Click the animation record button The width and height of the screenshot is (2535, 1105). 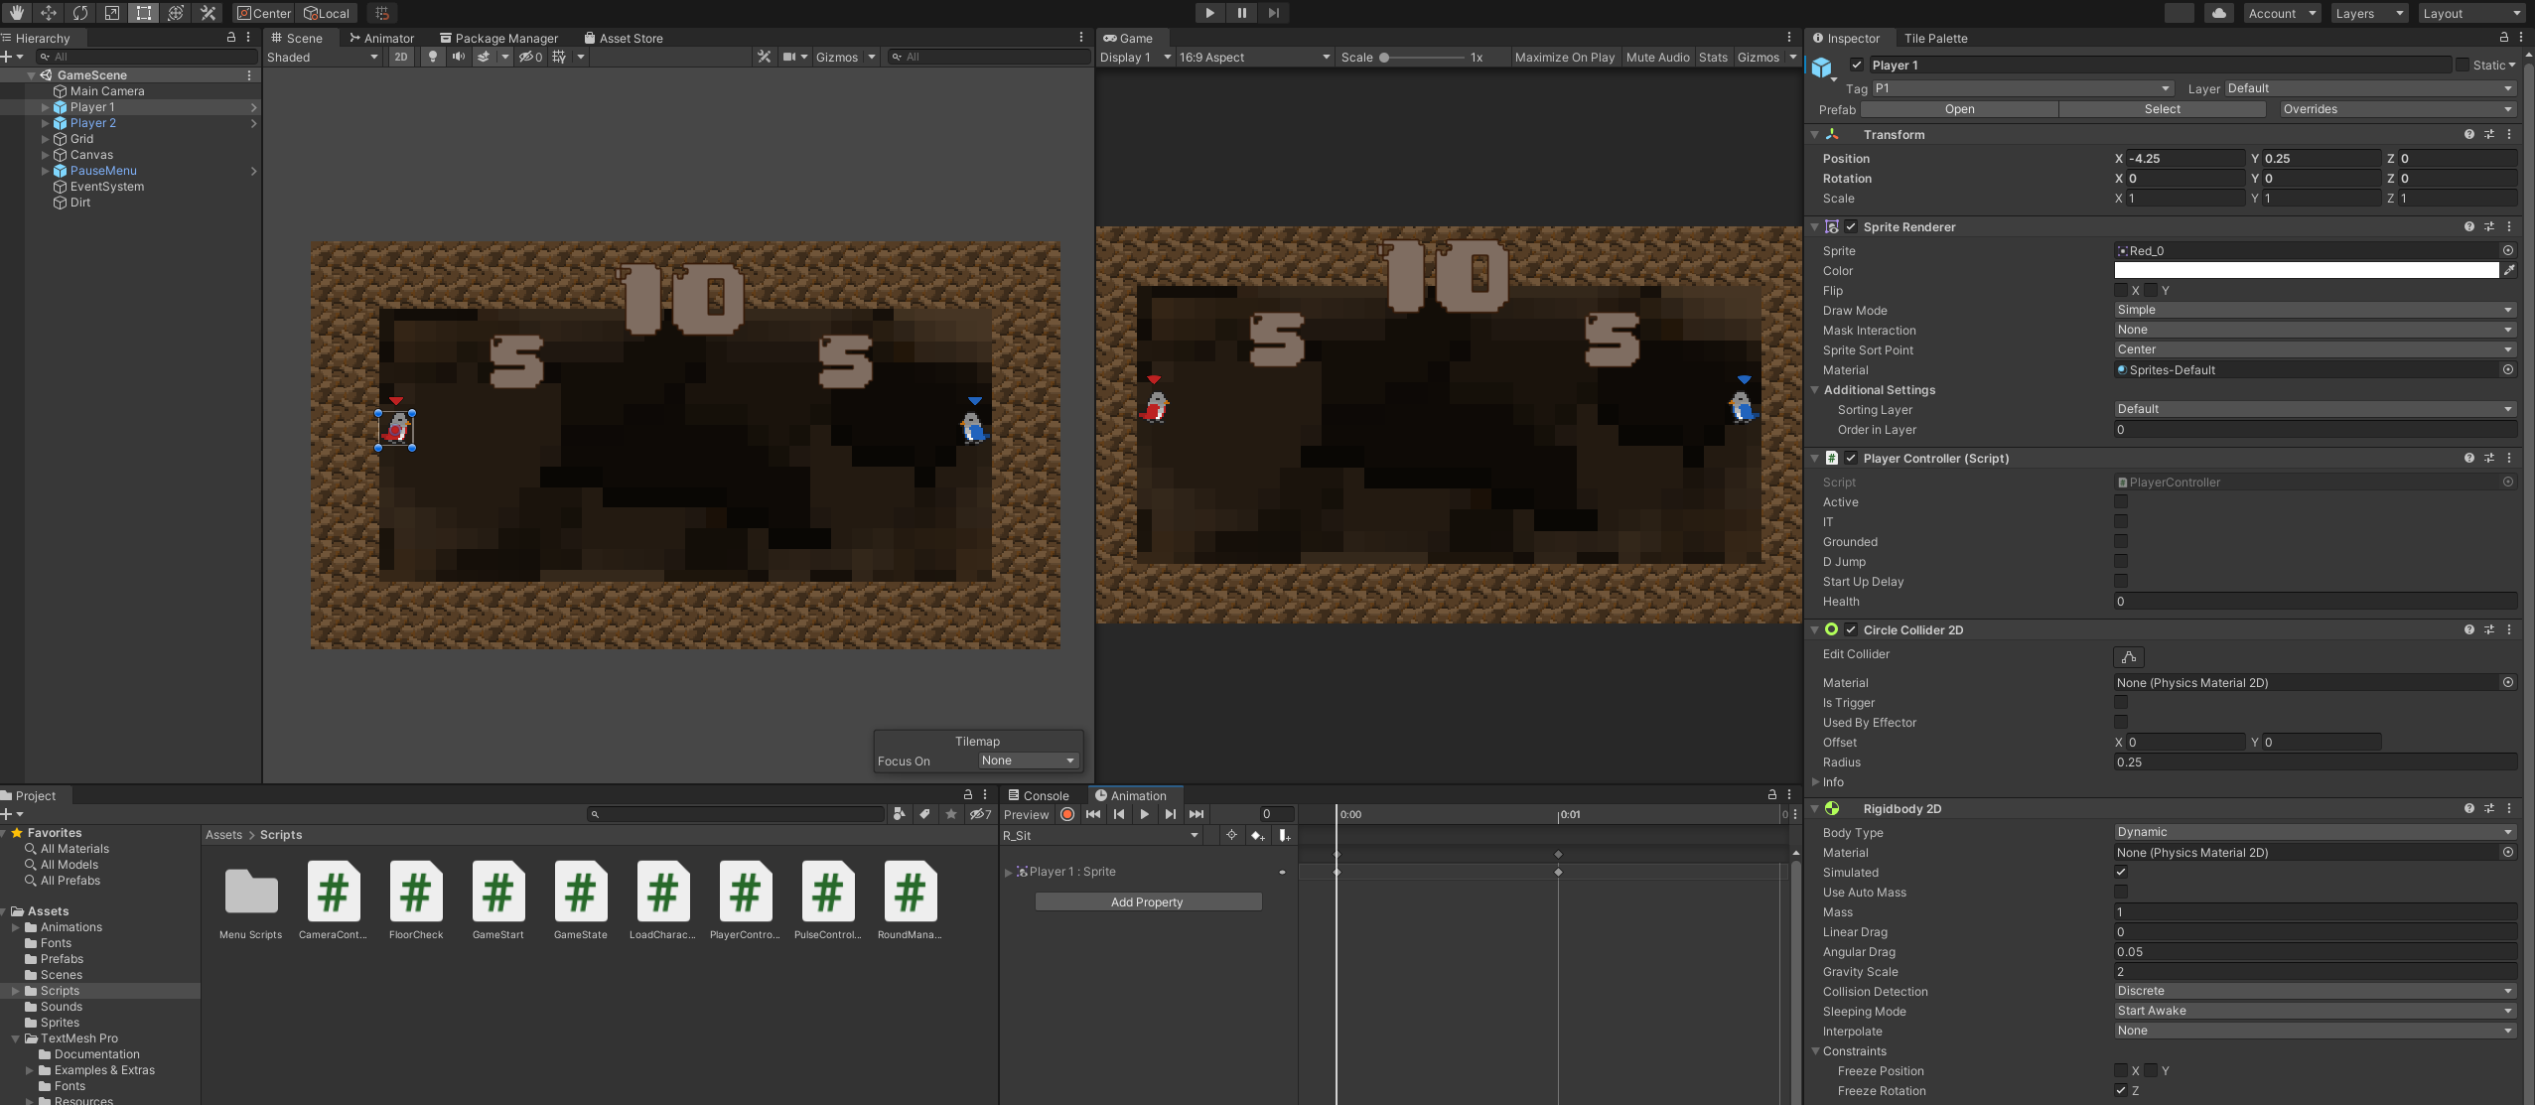click(x=1067, y=814)
